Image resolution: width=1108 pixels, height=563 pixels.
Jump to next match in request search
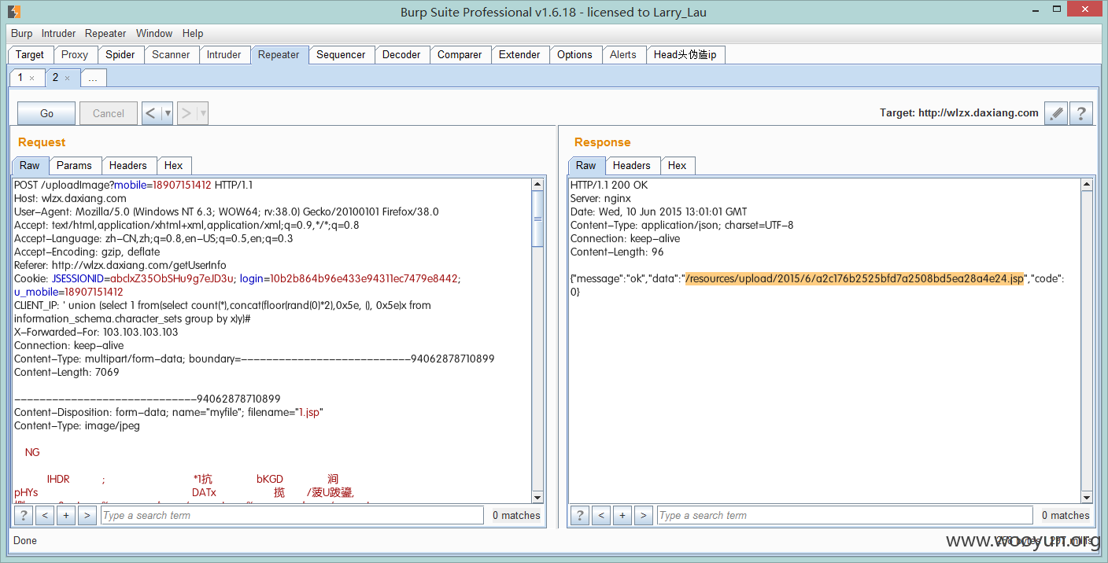[87, 515]
